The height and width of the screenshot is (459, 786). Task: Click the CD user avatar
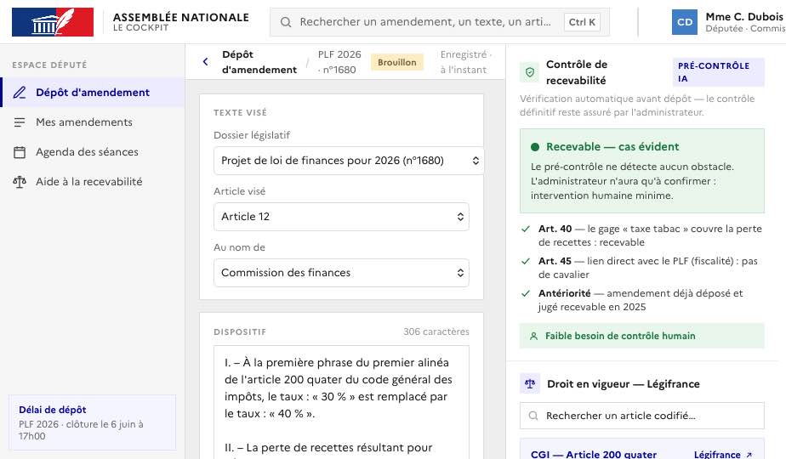coord(684,22)
